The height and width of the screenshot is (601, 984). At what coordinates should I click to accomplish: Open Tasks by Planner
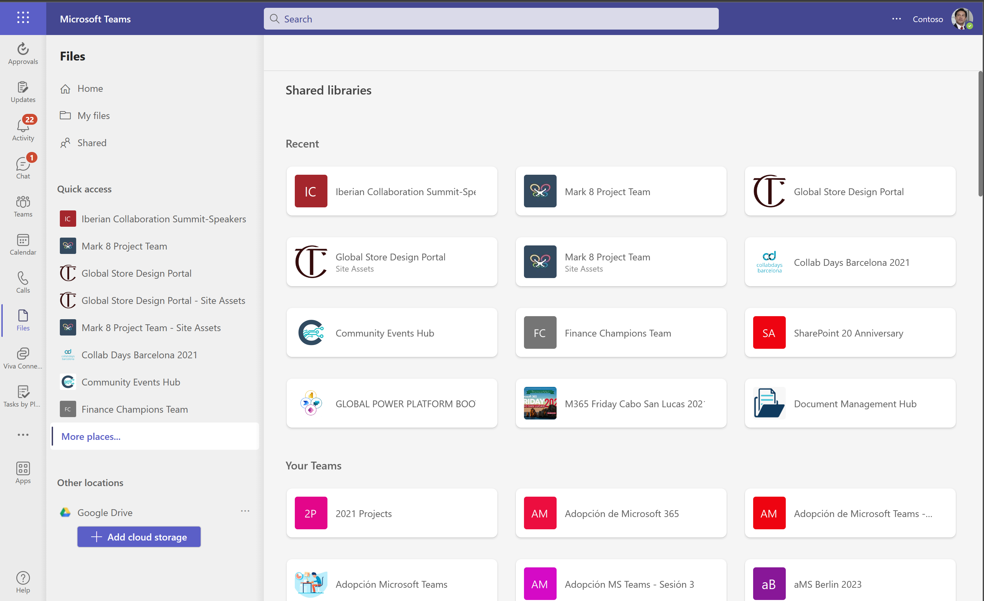tap(23, 396)
